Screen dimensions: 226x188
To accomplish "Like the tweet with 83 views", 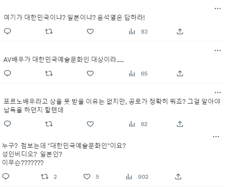I will coord(90,31).
